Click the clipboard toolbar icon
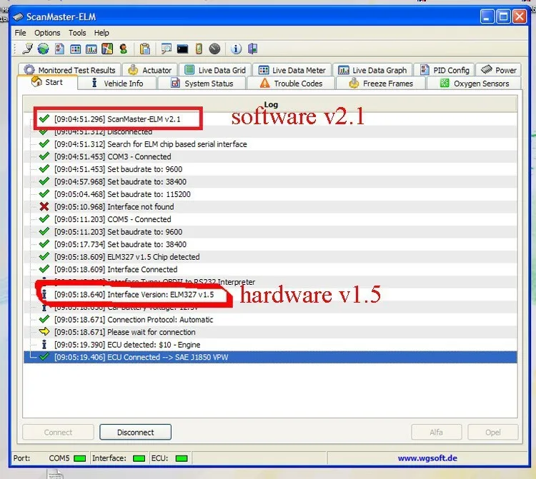 (x=145, y=49)
